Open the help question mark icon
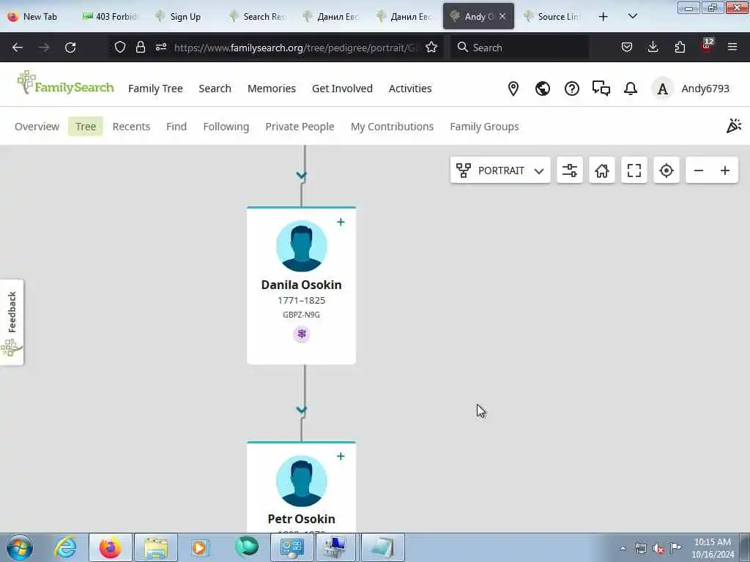750x562 pixels. [571, 89]
